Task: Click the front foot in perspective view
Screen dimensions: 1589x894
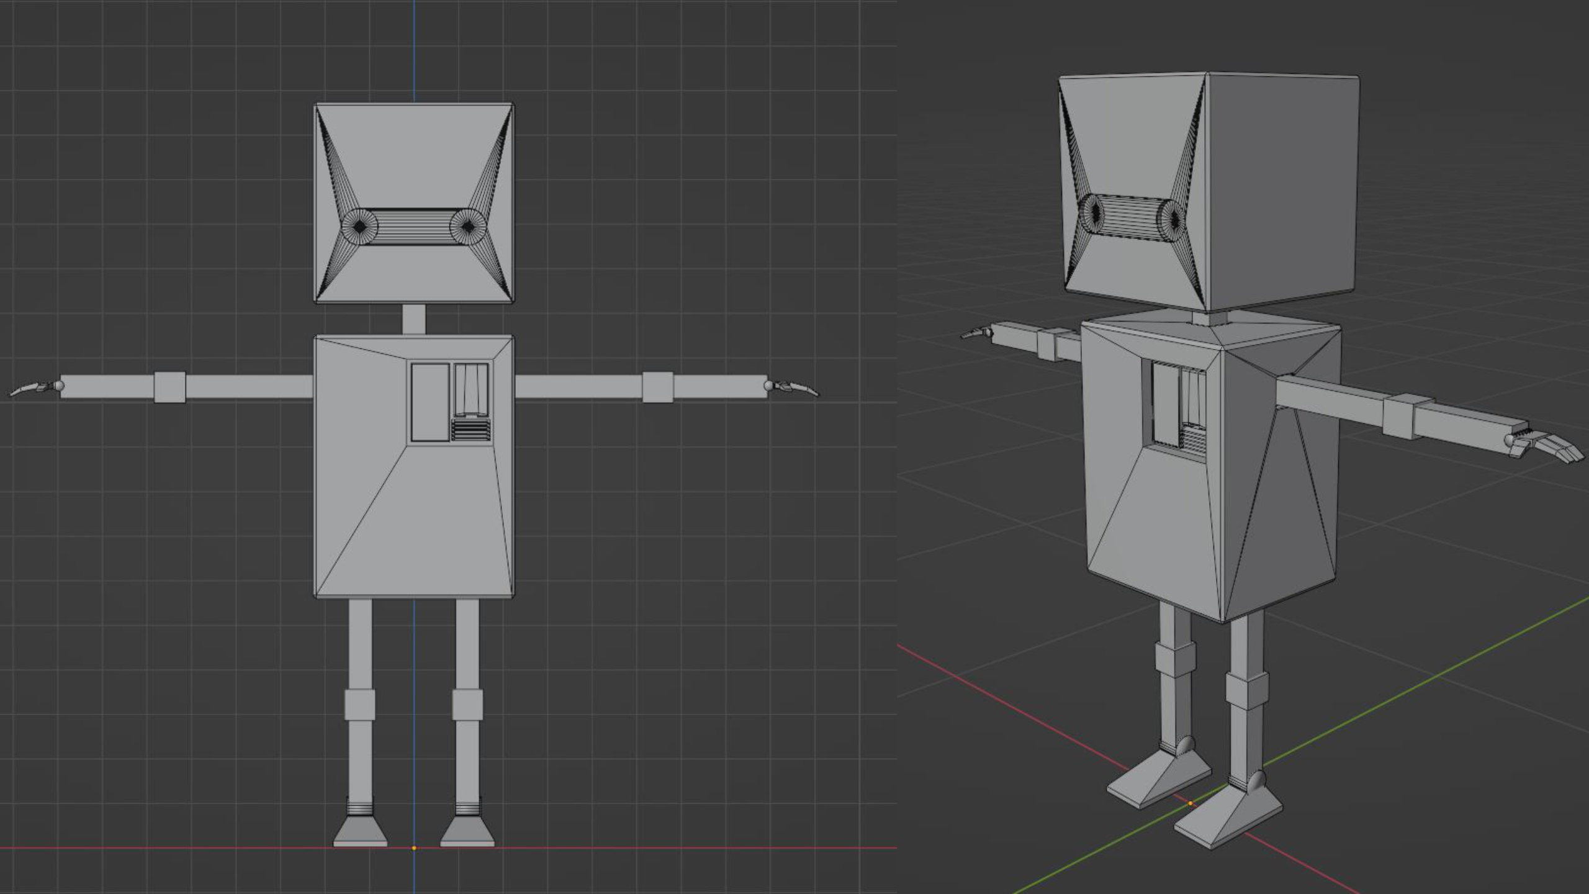Action: pyautogui.click(x=1228, y=818)
